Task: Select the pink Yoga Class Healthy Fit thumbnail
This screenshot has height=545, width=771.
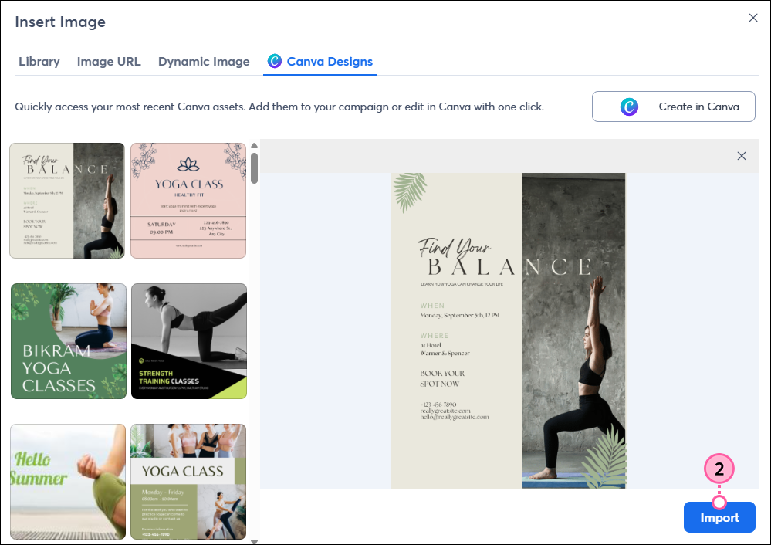Action: [x=188, y=200]
